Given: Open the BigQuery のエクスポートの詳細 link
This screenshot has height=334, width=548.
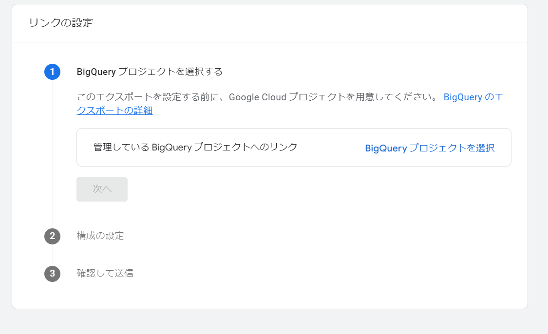Looking at the screenshot, I should click(473, 97).
